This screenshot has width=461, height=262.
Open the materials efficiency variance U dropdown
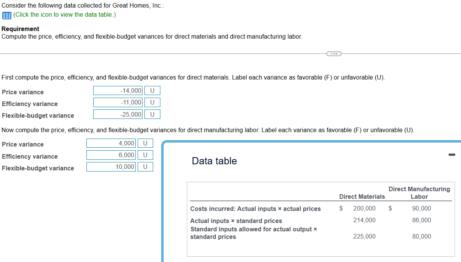click(152, 102)
